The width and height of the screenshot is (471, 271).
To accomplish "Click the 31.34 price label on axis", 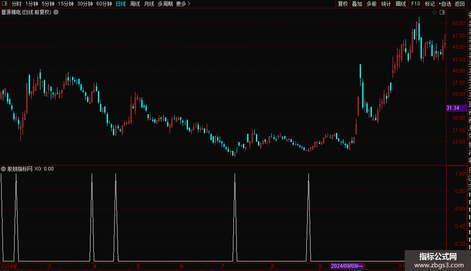I will tap(456, 108).
